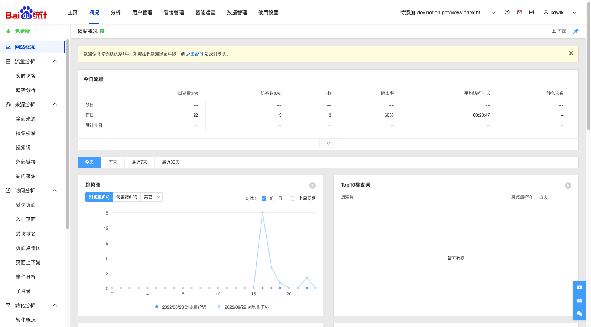Enable the 上周同期 comparison checkbox
591x327 pixels.
point(293,198)
